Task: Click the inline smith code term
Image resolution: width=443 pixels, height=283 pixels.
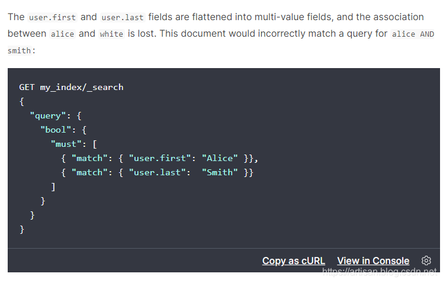Action: click(20, 51)
